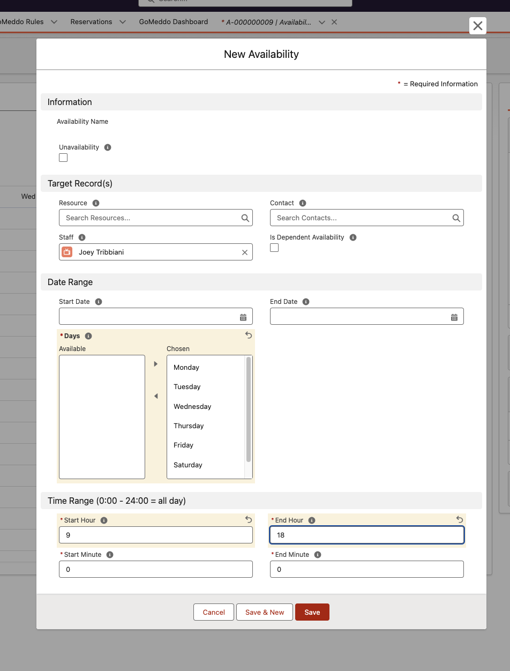Viewport: 510px width, 671px height.
Task: Open the End Date calendar picker
Action: coord(454,316)
